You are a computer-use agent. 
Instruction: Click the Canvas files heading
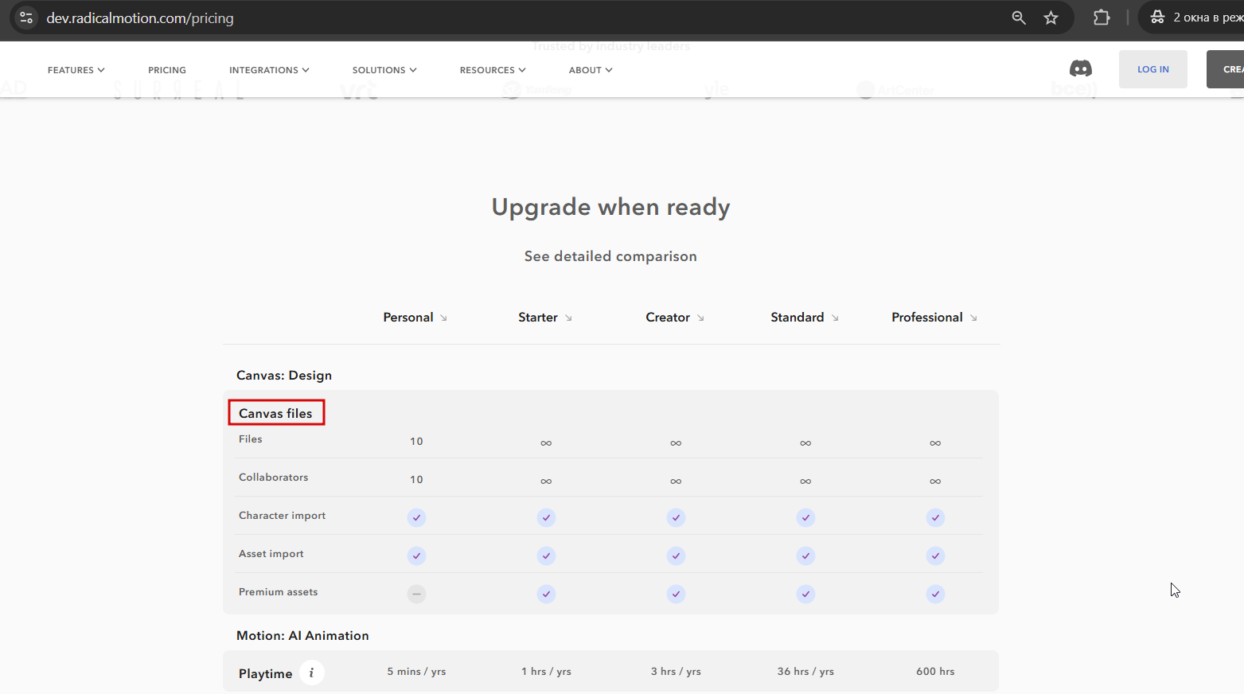point(275,413)
